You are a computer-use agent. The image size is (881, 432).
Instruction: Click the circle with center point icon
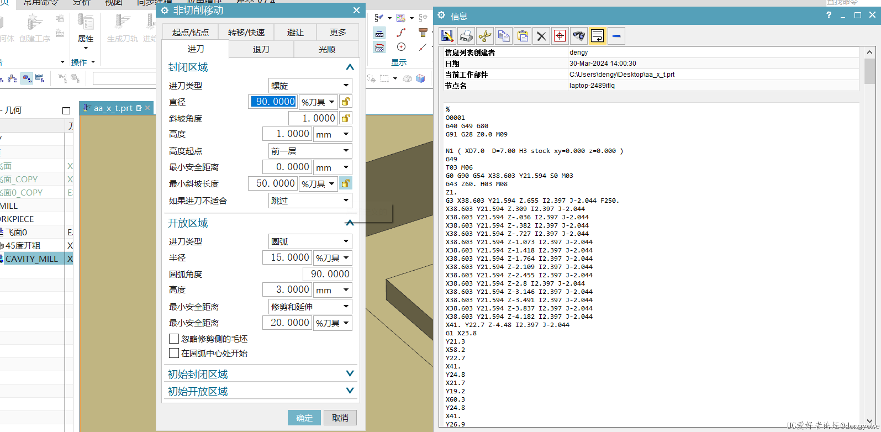(402, 47)
